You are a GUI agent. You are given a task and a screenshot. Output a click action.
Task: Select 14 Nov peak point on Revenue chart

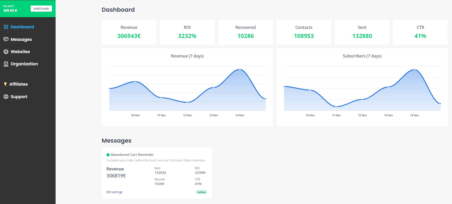point(240,69)
